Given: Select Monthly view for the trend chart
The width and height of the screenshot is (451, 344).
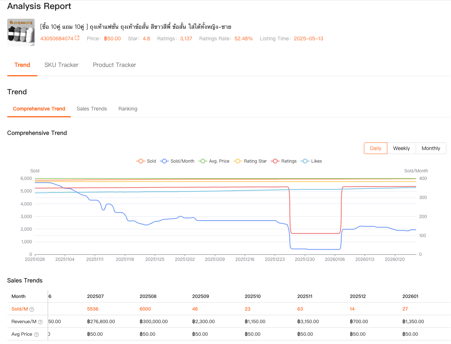Looking at the screenshot, I should 430,148.
